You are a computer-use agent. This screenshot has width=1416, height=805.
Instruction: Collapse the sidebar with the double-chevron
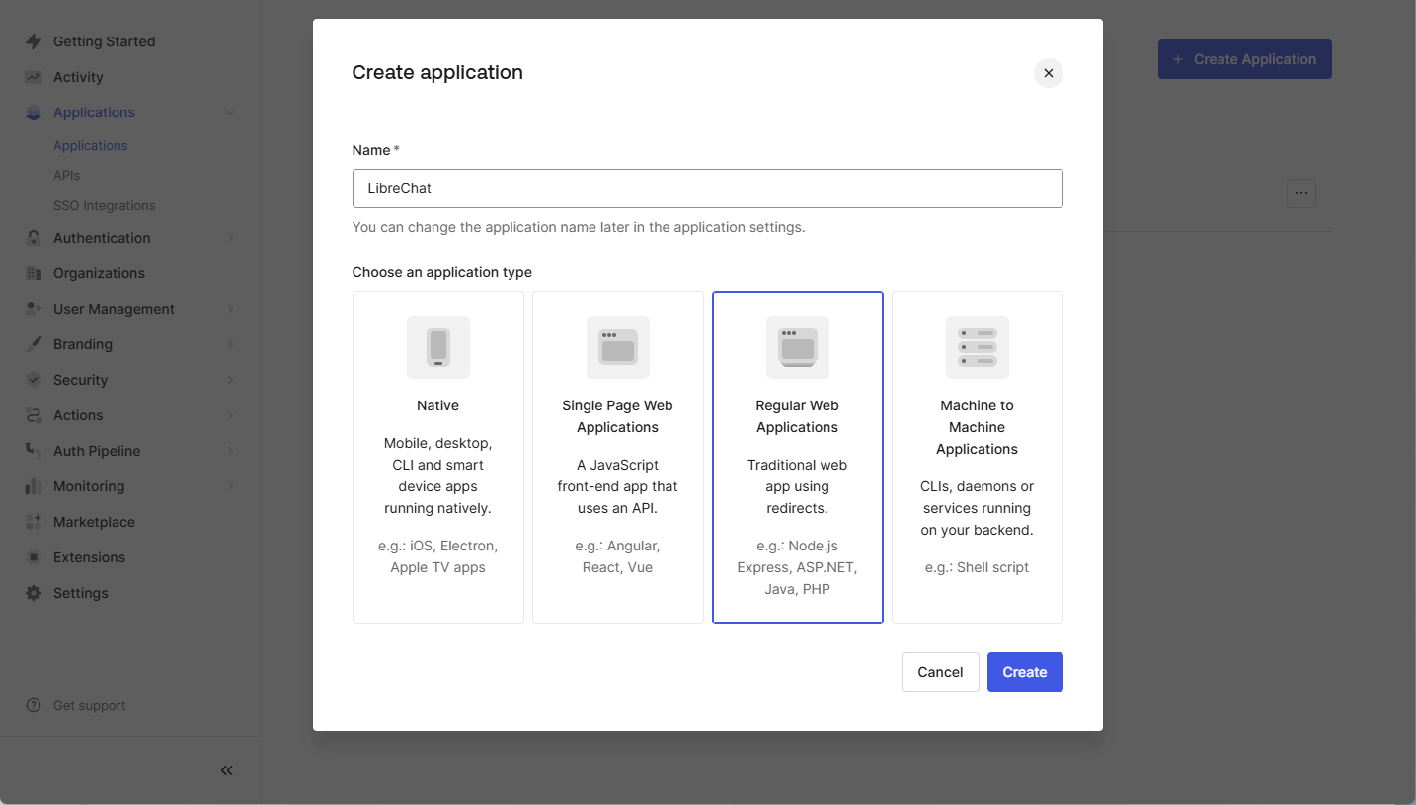coord(226,770)
